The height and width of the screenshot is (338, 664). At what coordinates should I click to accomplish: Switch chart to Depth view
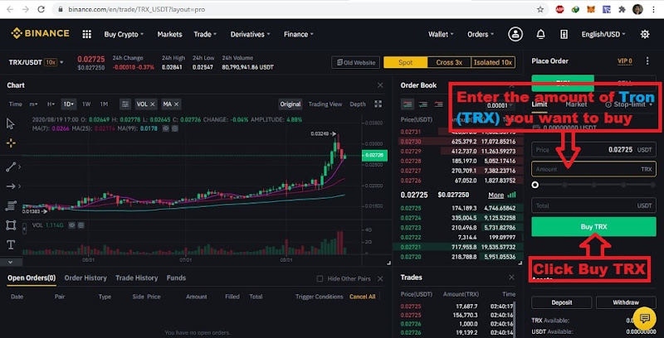[x=358, y=104]
